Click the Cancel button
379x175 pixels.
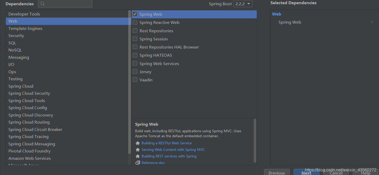click(336, 172)
